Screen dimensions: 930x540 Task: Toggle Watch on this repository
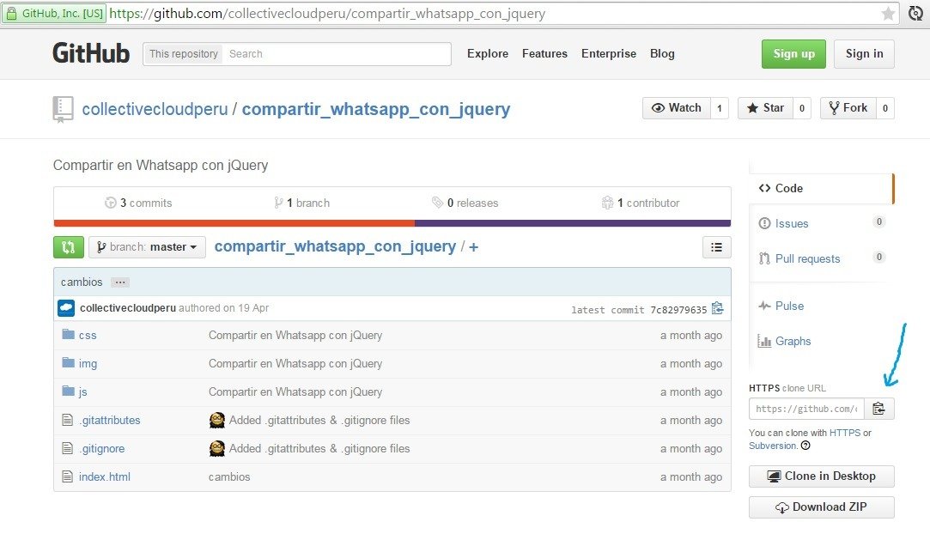tap(677, 108)
